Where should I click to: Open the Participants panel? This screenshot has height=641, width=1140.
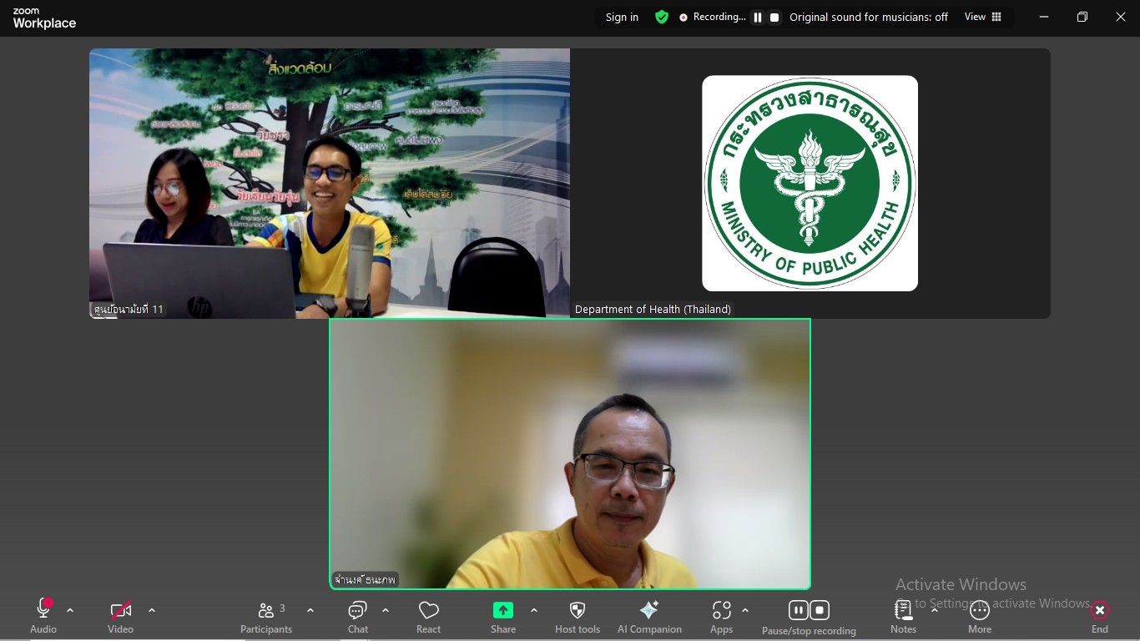266,616
